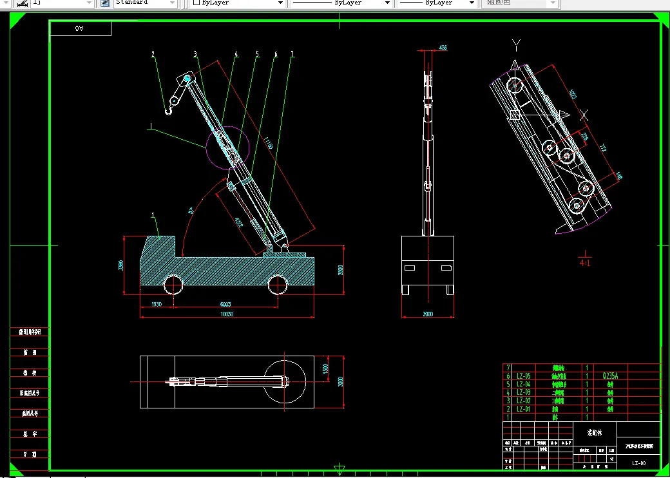Click the front wheel circle of the truck

173,285
